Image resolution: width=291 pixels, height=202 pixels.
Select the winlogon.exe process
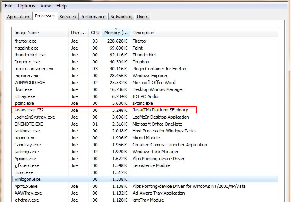(145, 179)
